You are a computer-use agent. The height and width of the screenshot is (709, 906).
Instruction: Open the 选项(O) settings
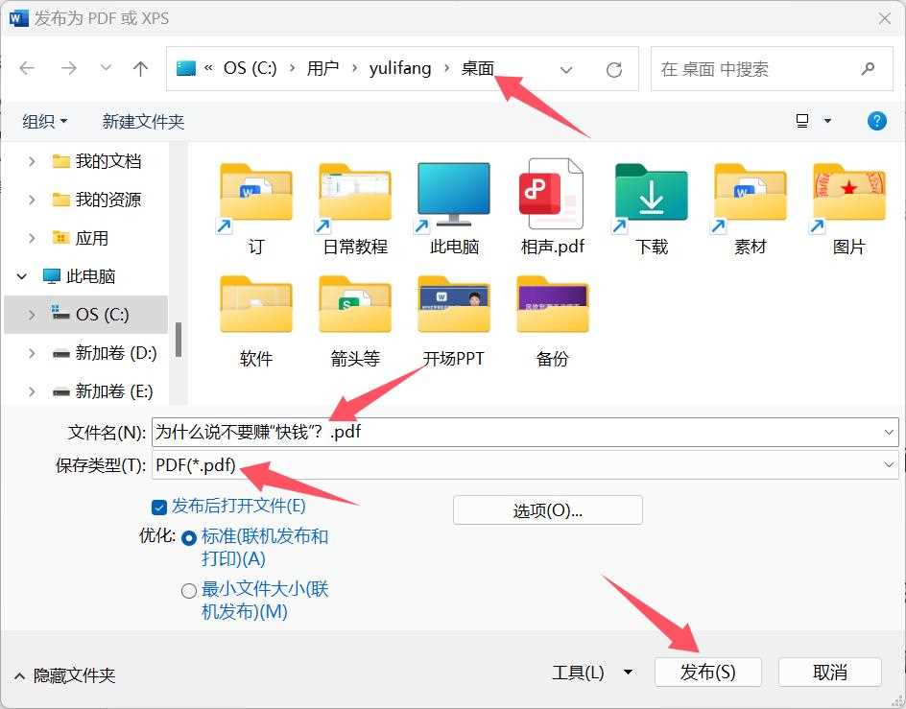point(547,509)
